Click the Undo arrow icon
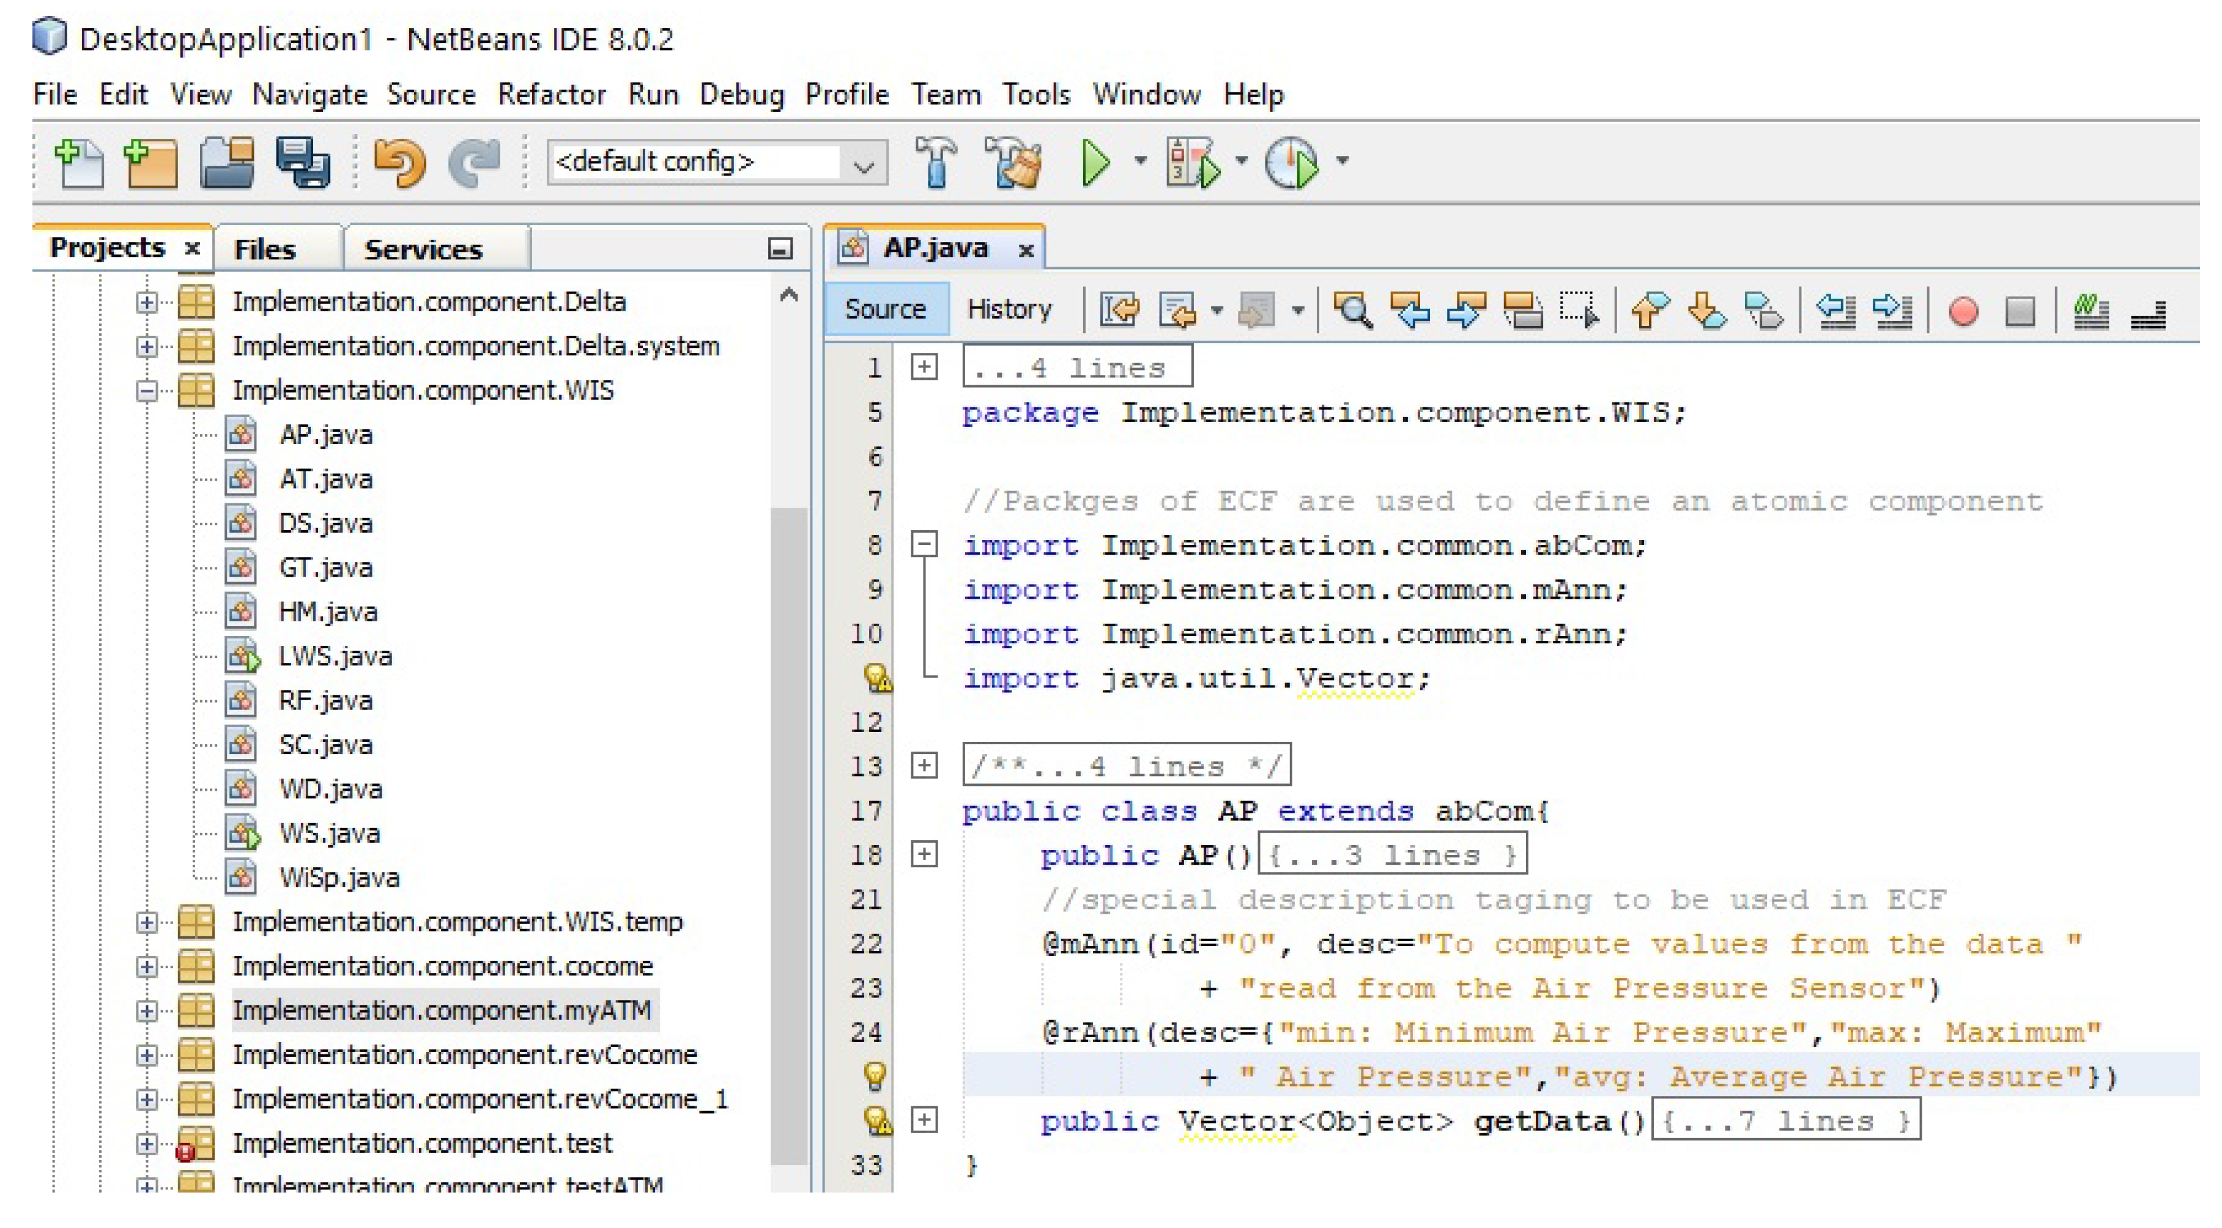Screen dimensions: 2222x1228 [399, 162]
